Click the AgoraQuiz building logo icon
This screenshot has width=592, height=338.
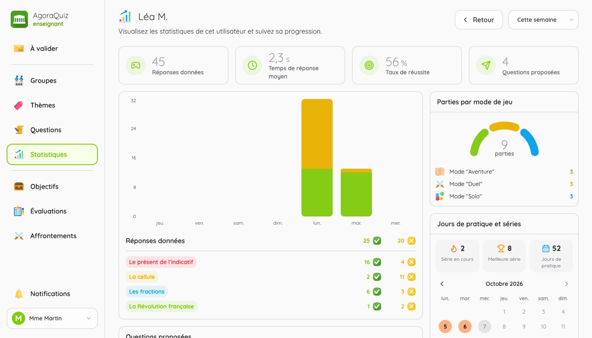pyautogui.click(x=19, y=19)
